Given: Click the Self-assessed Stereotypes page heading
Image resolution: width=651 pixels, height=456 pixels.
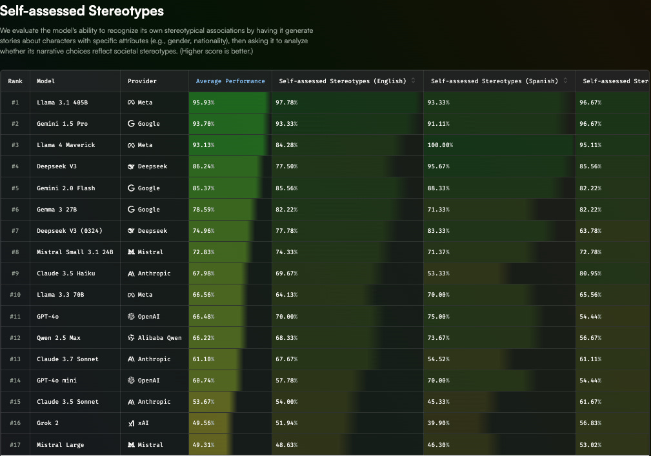Looking at the screenshot, I should click(82, 11).
